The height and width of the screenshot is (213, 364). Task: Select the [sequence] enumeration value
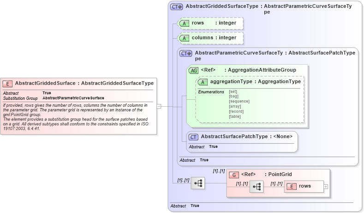pos(239,101)
